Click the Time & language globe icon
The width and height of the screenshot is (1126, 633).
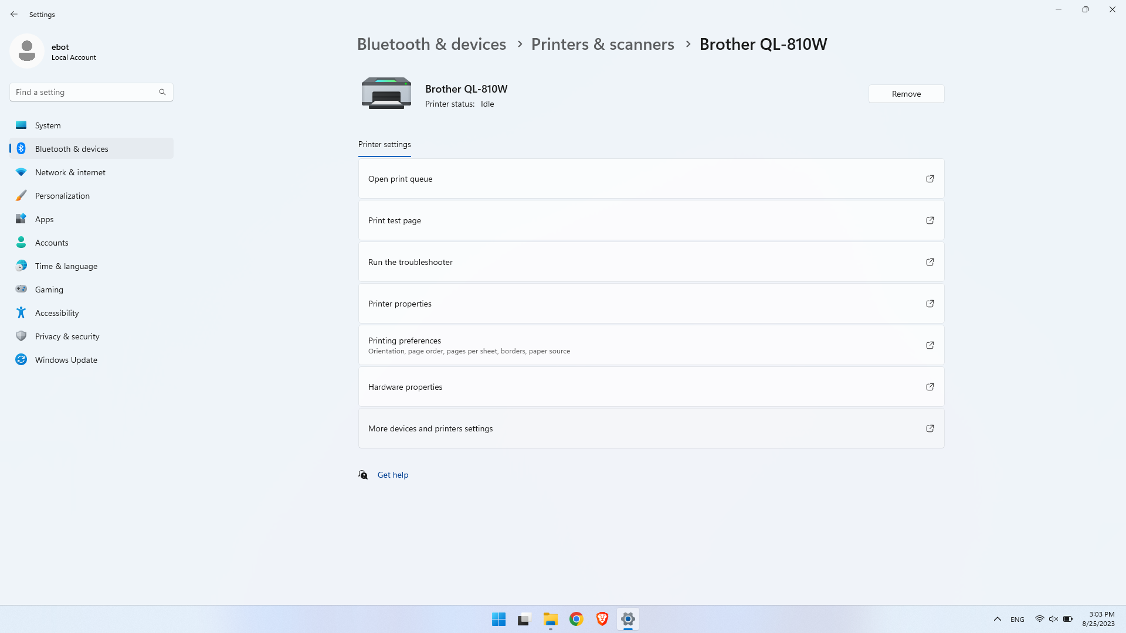click(x=21, y=266)
